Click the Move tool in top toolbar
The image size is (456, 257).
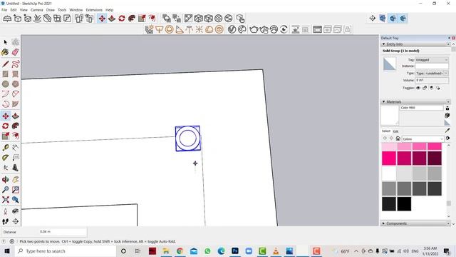[102, 19]
